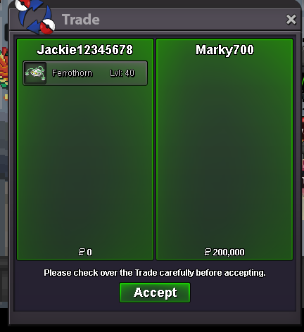Click the Marky700 player name
Viewport: 304px width, 332px height.
click(224, 50)
